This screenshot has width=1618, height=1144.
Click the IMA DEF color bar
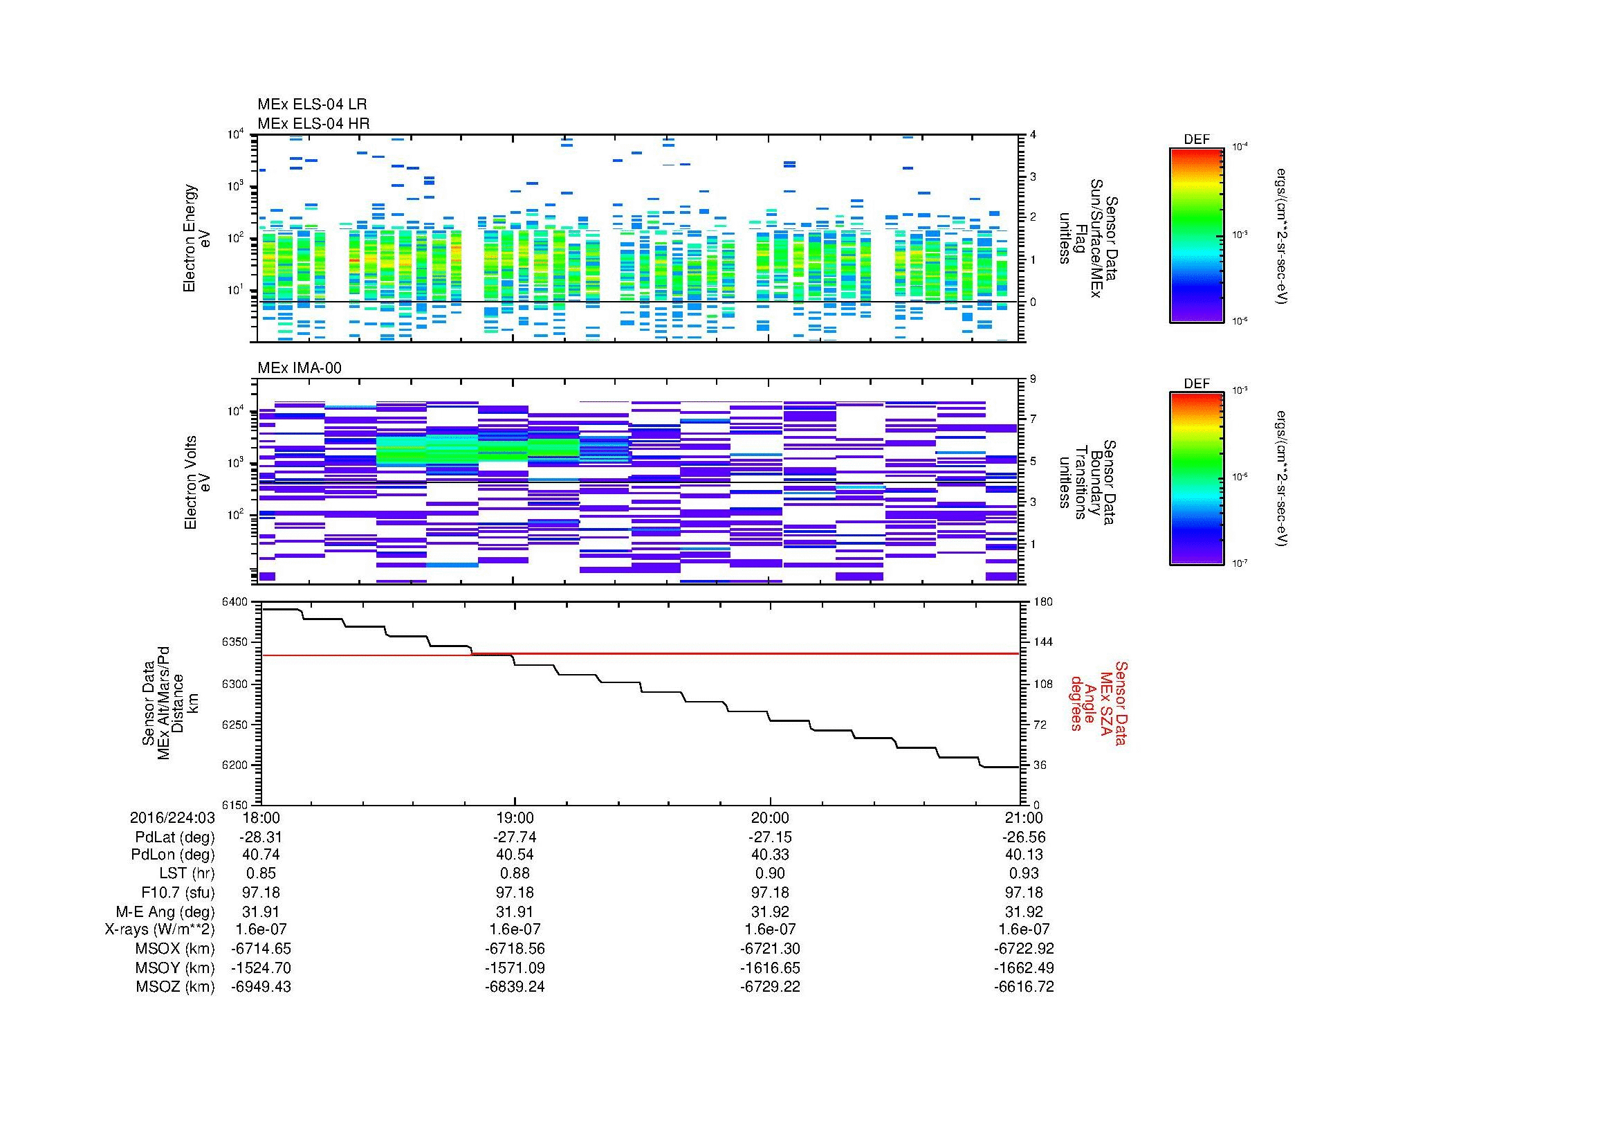click(x=1197, y=479)
